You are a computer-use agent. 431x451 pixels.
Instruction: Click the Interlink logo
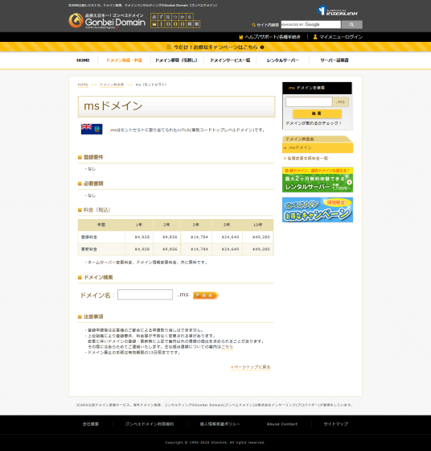click(x=338, y=10)
